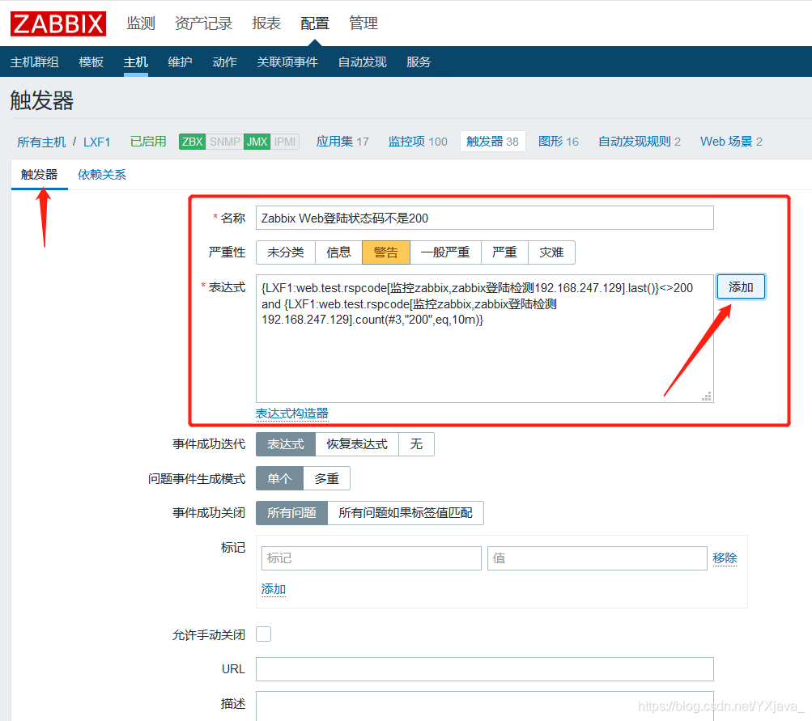Click the URL input field
The image size is (812, 721).
tap(485, 669)
